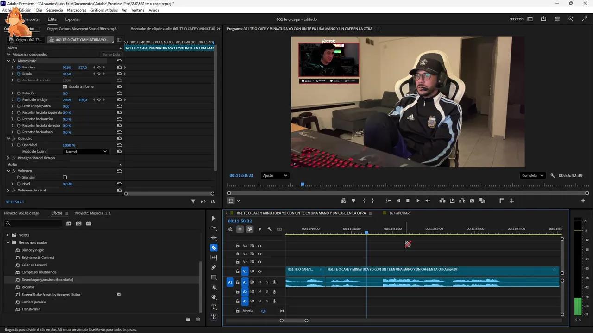Open the Ajustar zoom dropdown in Program monitor

pyautogui.click(x=275, y=175)
